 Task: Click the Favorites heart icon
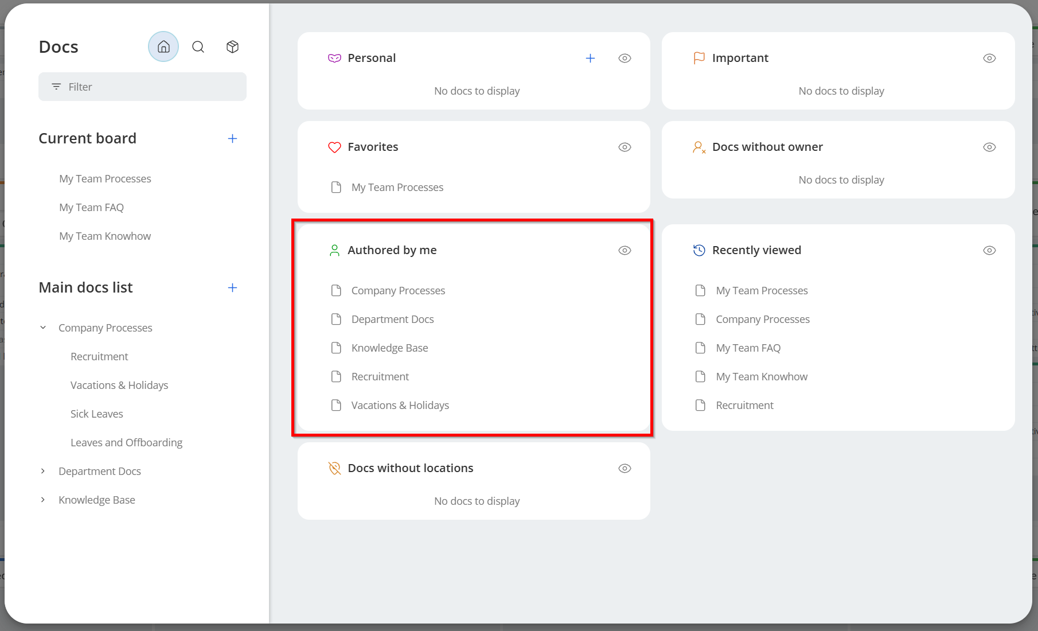334,147
